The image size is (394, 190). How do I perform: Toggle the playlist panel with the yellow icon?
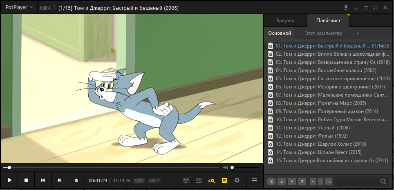tap(224, 180)
